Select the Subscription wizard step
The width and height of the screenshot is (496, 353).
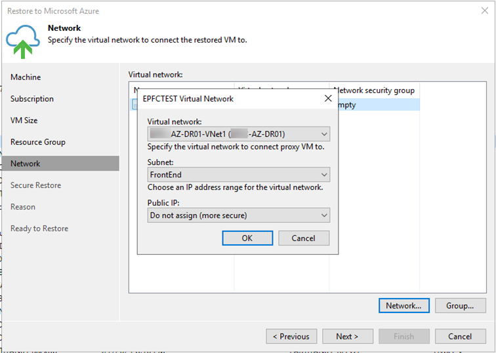(32, 99)
